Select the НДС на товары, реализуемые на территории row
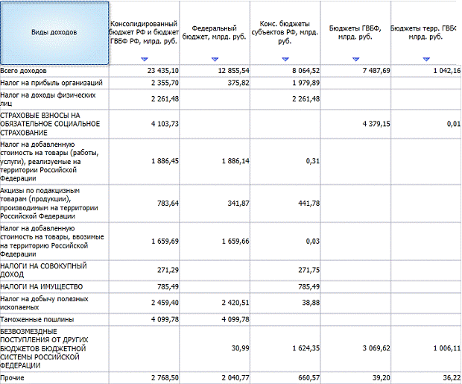The width and height of the screenshot is (462, 384). click(x=49, y=161)
